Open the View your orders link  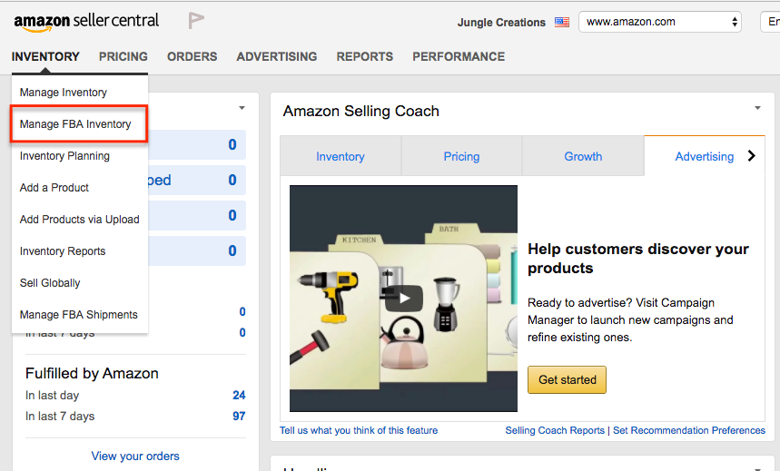coord(135,456)
